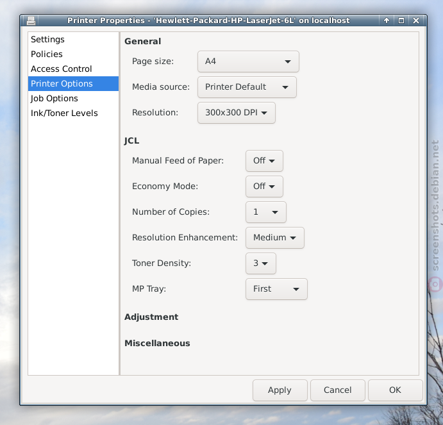443x425 pixels.
Task: Click the 'Number of Copies:' label
Action: (x=171, y=212)
